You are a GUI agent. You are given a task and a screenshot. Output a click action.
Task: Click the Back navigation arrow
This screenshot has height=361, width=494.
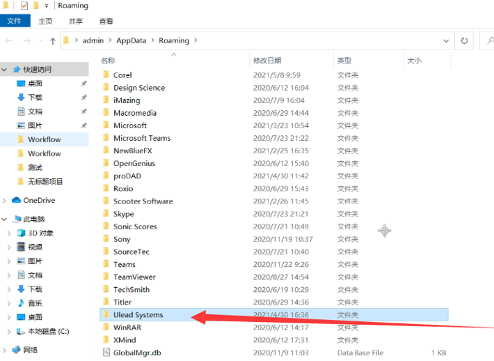point(8,40)
